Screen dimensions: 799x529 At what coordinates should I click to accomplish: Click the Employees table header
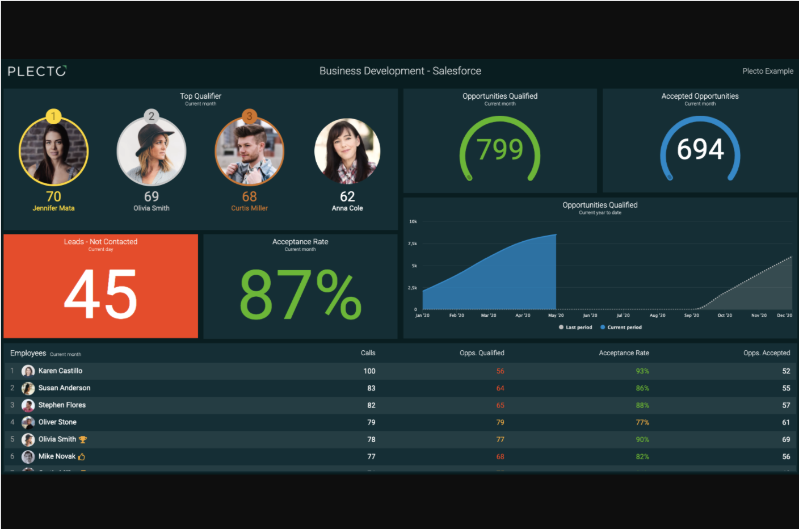click(28, 353)
